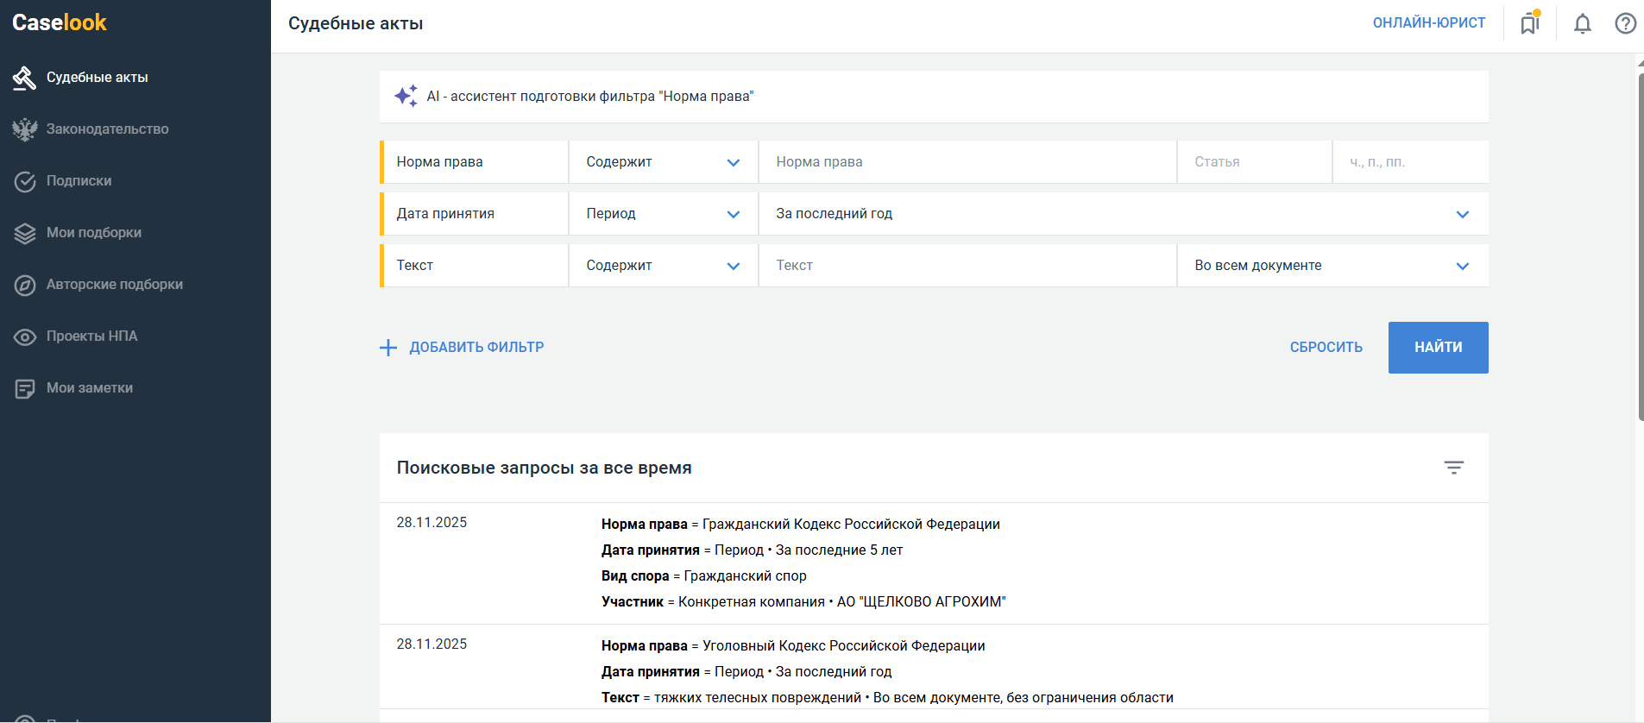This screenshot has width=1644, height=723.
Task: Open Проекты НПА sidebar item
Action: point(91,336)
